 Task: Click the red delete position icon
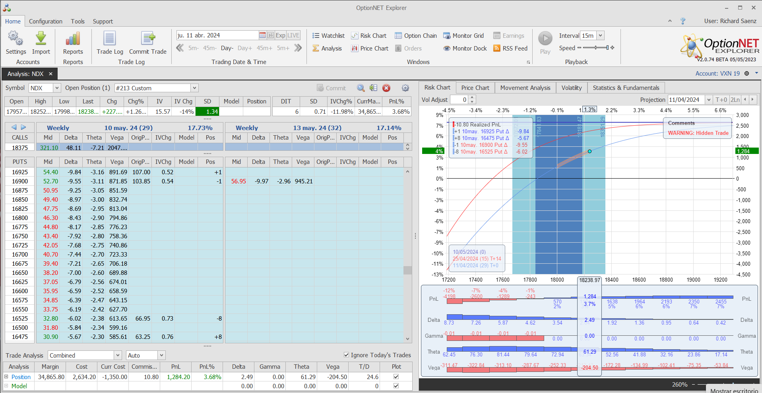click(x=386, y=88)
